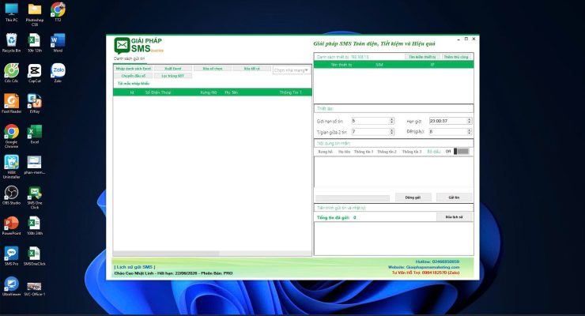Open Foxit Reader desktop icon

[11, 102]
